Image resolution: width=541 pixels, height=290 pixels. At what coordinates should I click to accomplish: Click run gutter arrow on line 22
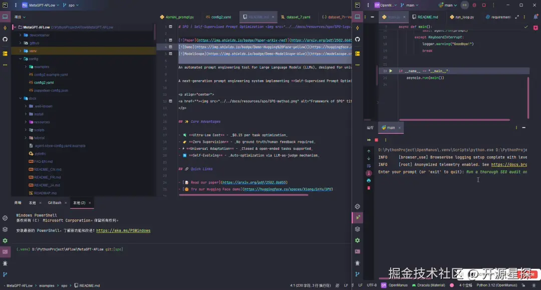(x=391, y=71)
